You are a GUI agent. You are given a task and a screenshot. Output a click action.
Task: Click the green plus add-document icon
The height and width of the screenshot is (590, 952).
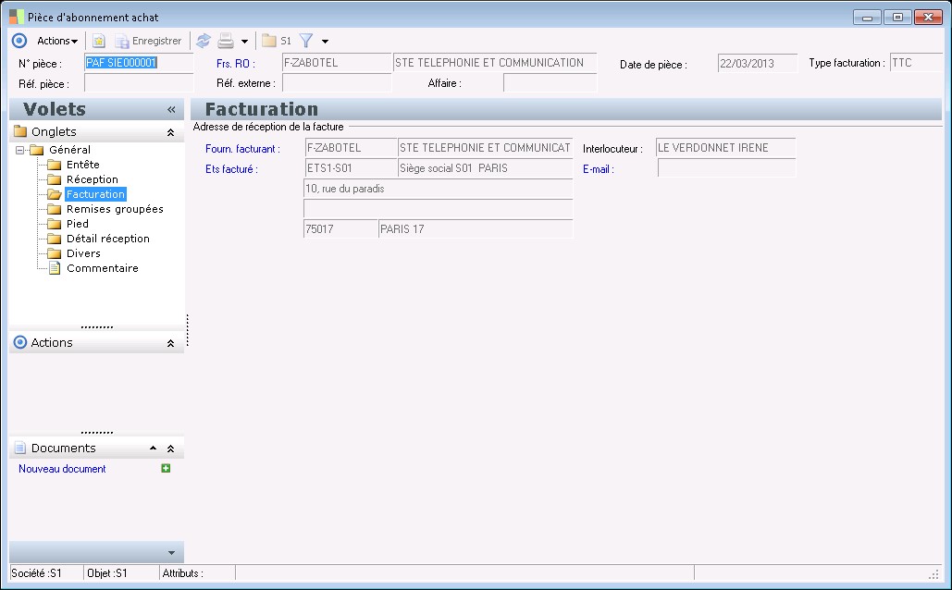click(x=165, y=468)
